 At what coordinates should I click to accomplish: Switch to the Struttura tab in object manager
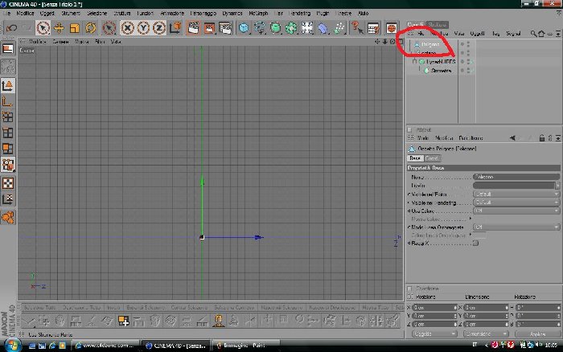437,24
